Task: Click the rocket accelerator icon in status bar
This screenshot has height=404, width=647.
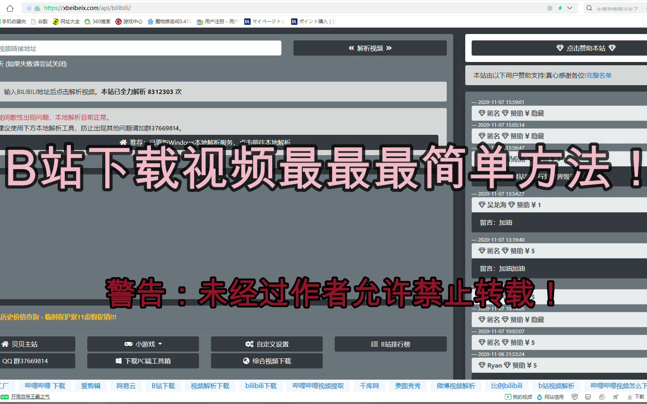Action: pyautogui.click(x=616, y=397)
